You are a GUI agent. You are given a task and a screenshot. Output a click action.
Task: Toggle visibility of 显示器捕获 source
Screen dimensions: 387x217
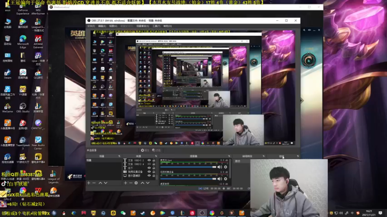tap(149, 176)
